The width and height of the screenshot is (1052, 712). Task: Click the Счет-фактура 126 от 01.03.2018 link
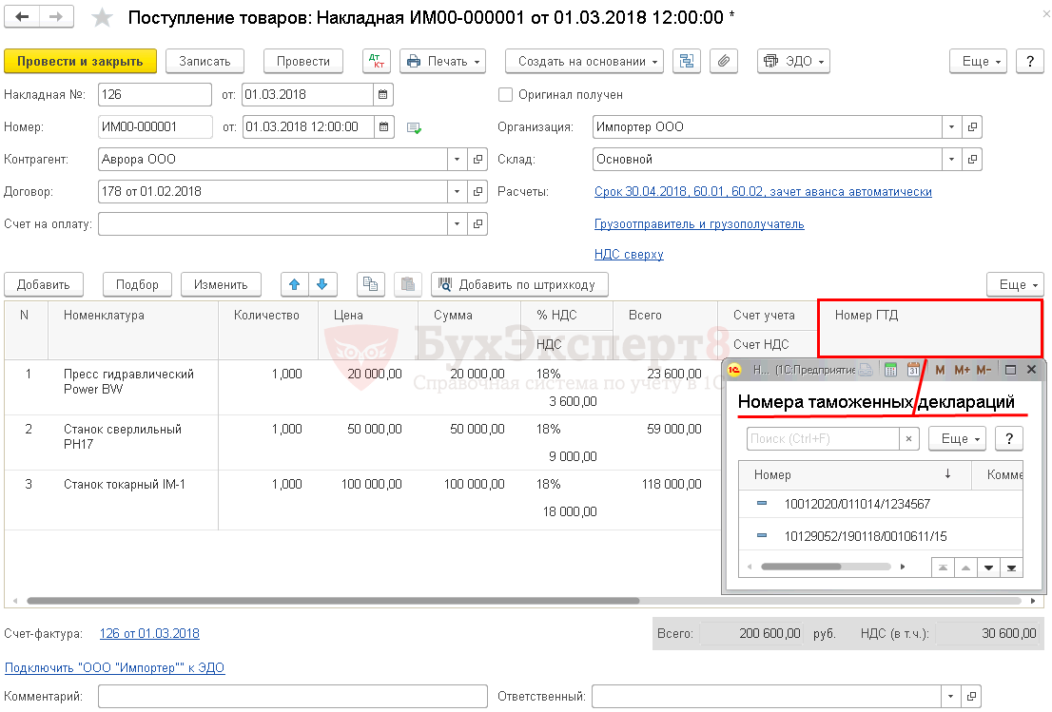(x=149, y=634)
